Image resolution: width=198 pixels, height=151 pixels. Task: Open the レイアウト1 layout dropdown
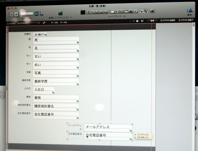[29, 23]
